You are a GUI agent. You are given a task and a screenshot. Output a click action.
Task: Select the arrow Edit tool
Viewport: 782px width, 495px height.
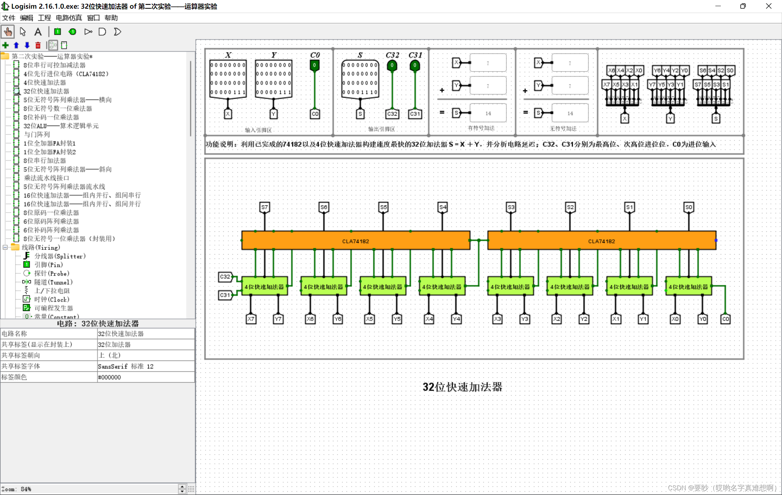pyautogui.click(x=23, y=32)
